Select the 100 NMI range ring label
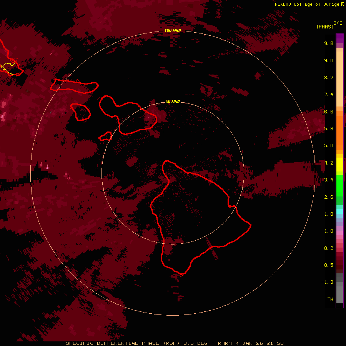346x346 pixels. coord(173,30)
